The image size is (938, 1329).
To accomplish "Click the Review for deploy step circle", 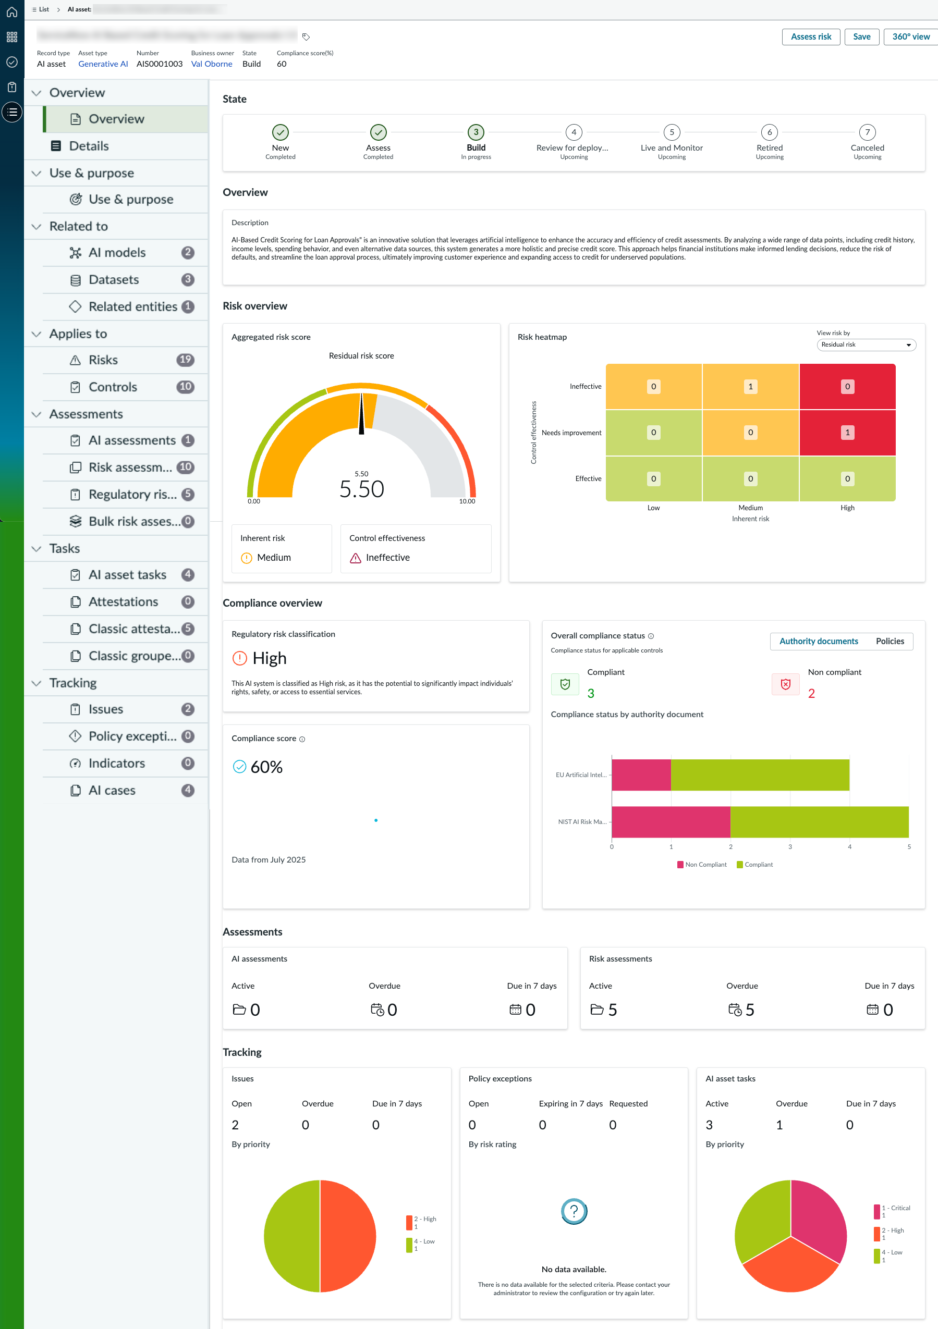I will coord(574,132).
